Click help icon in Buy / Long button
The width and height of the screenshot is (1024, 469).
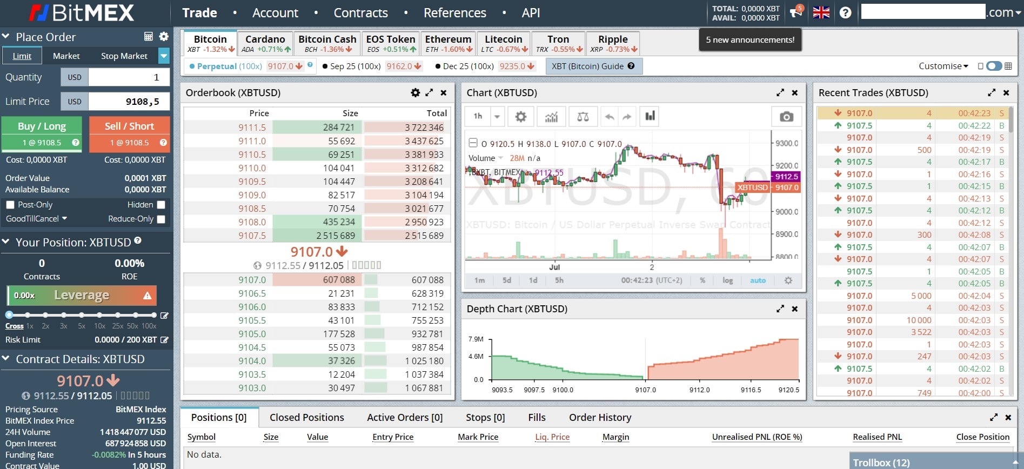coord(76,143)
